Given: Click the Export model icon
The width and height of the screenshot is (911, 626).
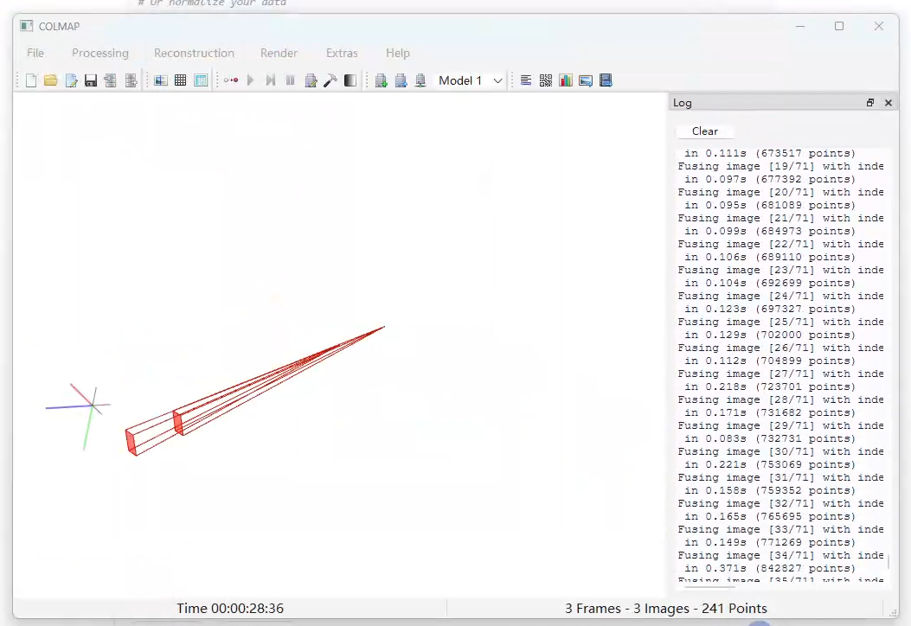Looking at the screenshot, I should point(131,80).
